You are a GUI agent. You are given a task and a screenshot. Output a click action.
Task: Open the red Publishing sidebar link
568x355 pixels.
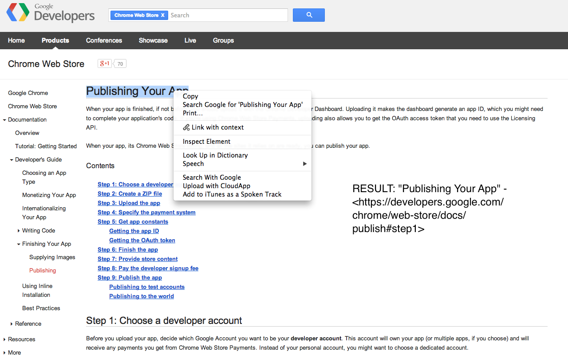(43, 271)
